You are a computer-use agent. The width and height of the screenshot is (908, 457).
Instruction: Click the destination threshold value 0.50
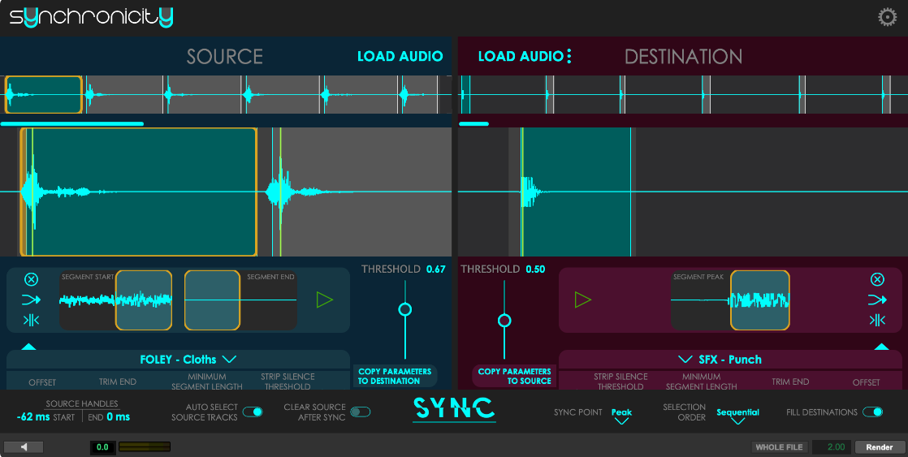(536, 269)
